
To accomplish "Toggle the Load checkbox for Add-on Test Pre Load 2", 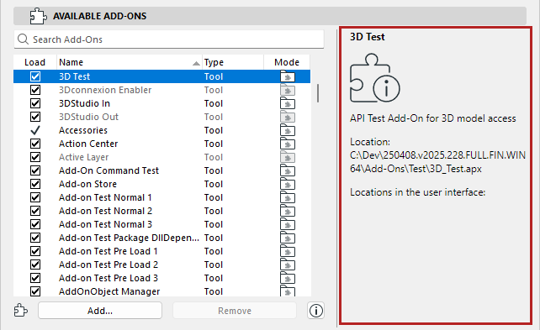I will tap(35, 265).
